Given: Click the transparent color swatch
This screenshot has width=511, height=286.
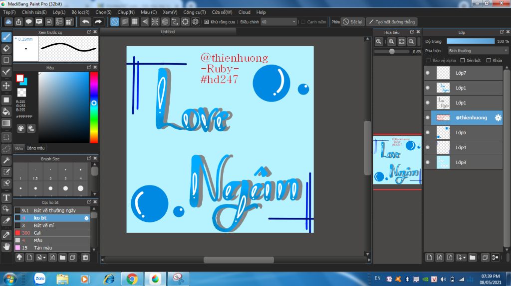Looking at the screenshot, I should (21, 93).
